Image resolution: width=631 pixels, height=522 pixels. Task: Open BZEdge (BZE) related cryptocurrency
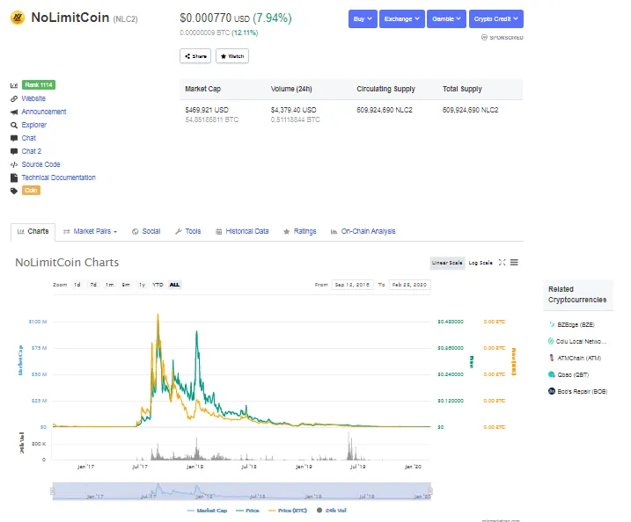(x=576, y=324)
